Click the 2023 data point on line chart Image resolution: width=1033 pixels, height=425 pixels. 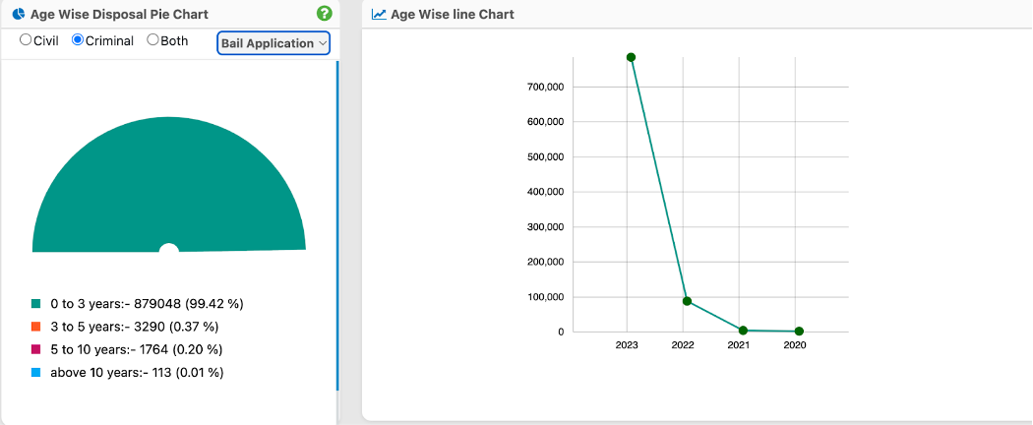631,57
